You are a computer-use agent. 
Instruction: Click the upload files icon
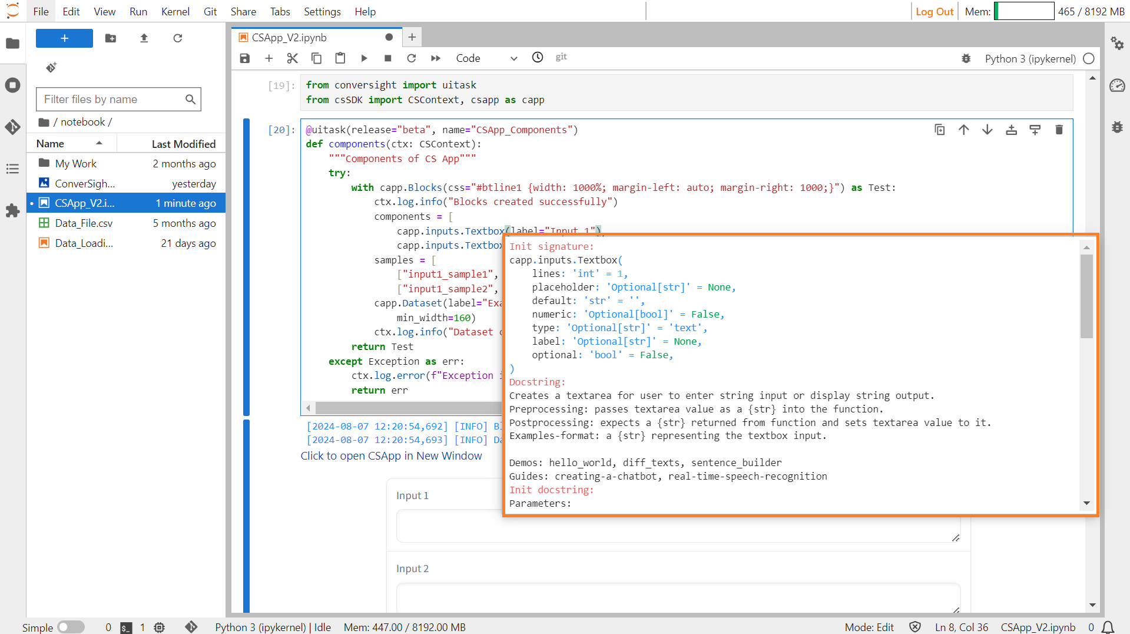click(x=144, y=38)
